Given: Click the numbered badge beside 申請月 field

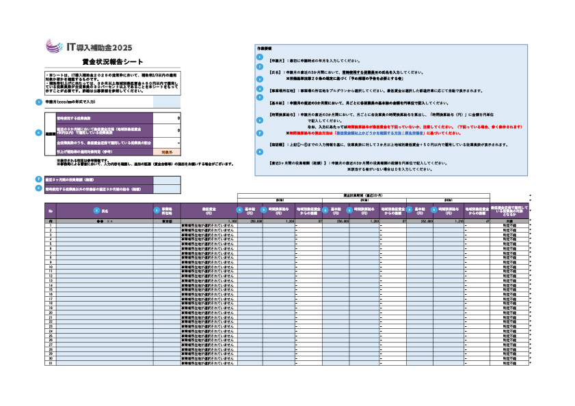Looking at the screenshot, I should 38,101.
